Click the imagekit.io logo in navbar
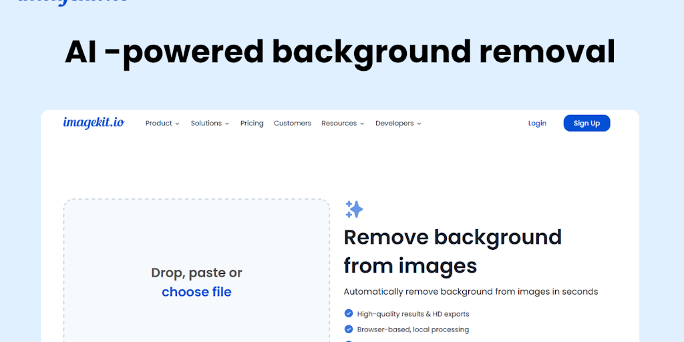 point(94,123)
